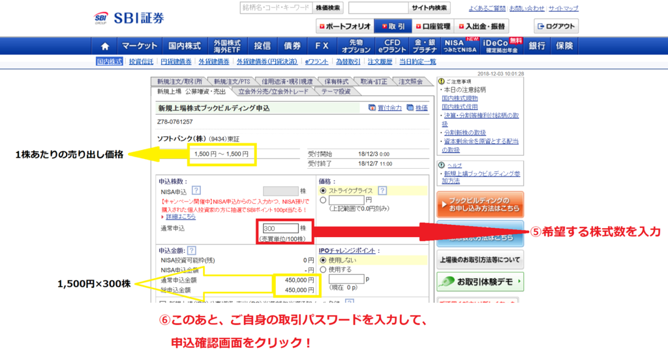This screenshot has height=359, width=668.
Task: Click the 詳細はこちら campaign link
Action: tap(181, 216)
